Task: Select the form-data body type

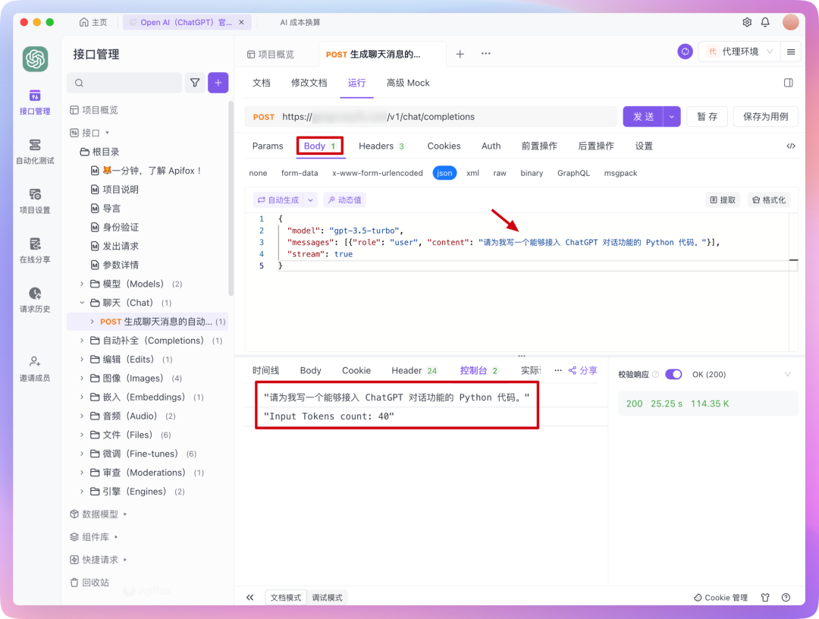Action: [x=300, y=173]
